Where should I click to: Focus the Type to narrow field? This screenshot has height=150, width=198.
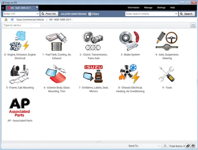21,25
